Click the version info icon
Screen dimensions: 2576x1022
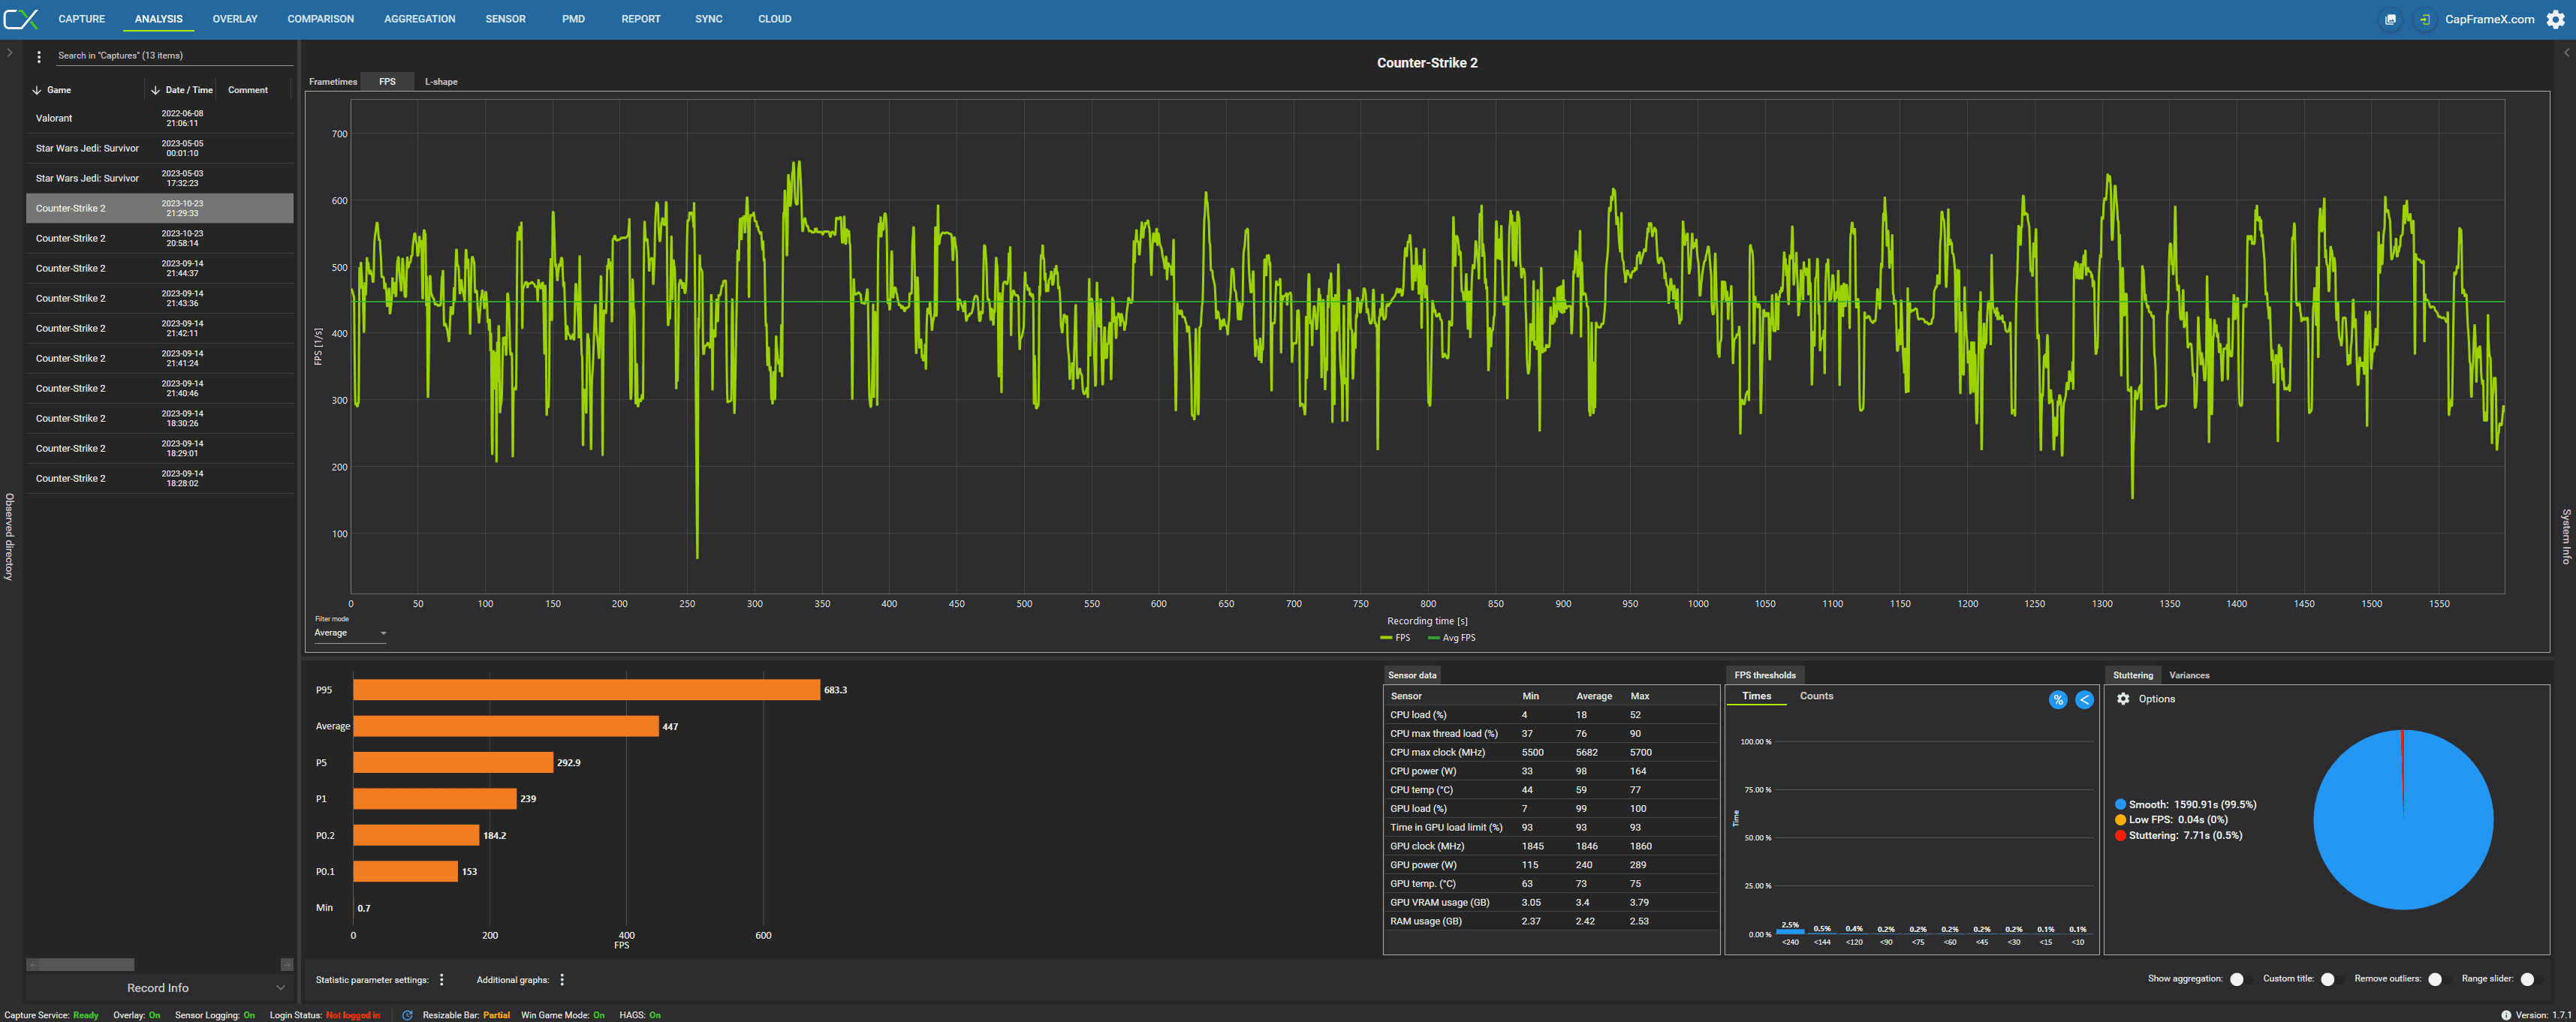2506,1015
